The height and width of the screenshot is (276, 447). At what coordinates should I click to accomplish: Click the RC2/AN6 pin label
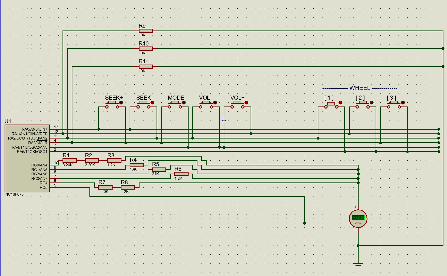[x=39, y=174]
